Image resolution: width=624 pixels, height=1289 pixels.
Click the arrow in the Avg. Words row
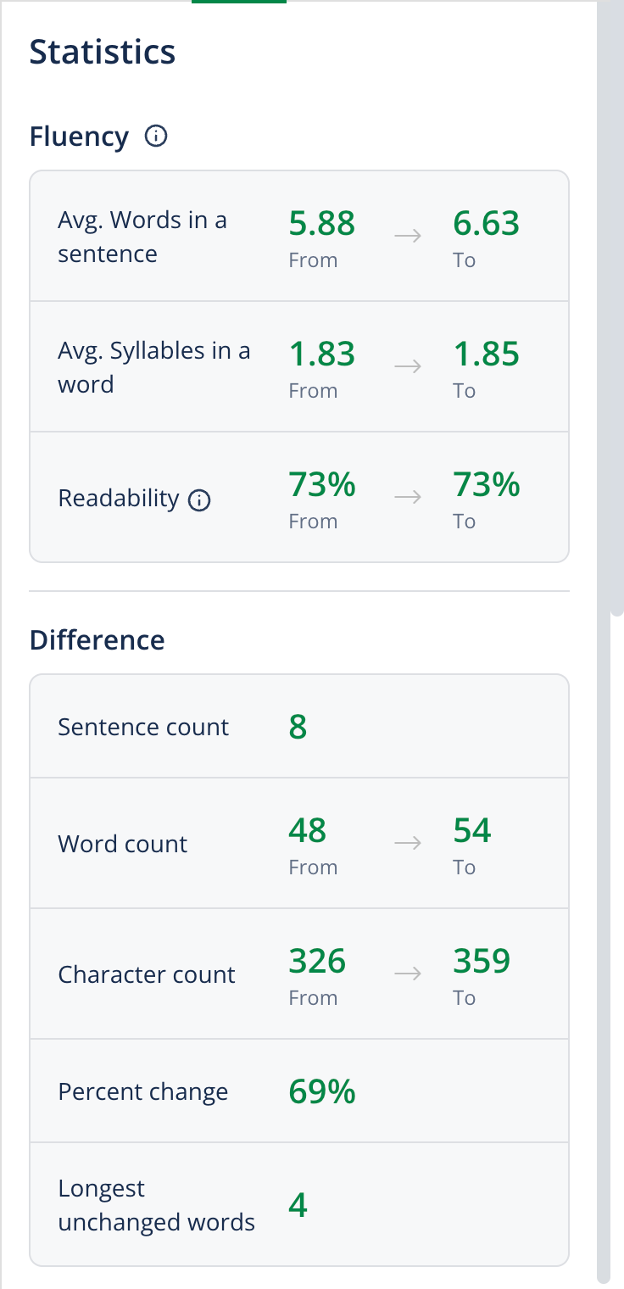pyautogui.click(x=408, y=237)
